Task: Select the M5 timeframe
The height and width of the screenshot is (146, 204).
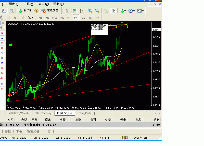Action: click(47, 18)
